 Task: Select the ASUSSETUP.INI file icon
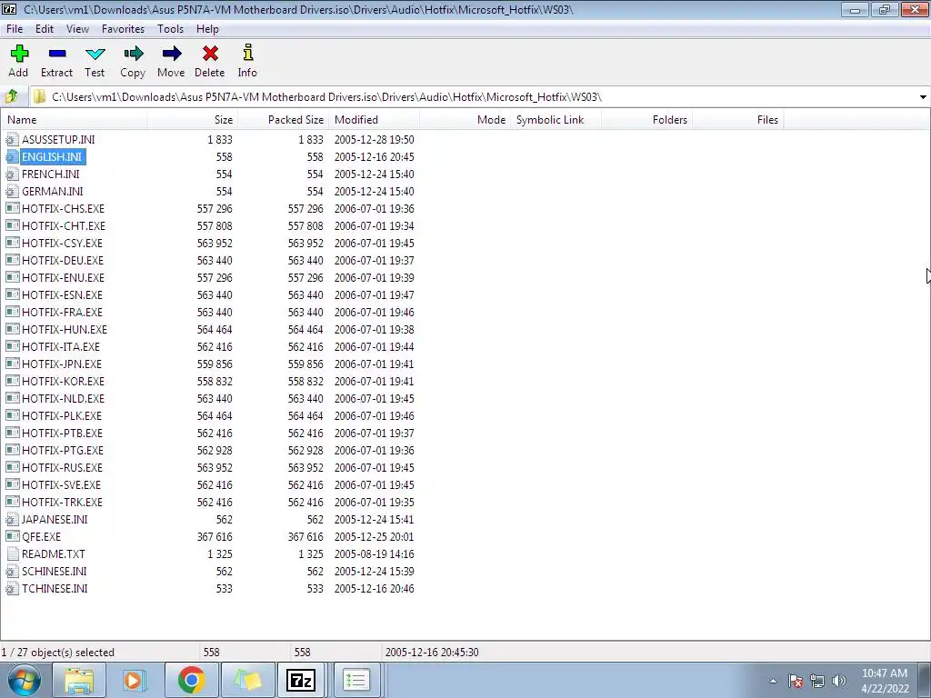pos(12,140)
